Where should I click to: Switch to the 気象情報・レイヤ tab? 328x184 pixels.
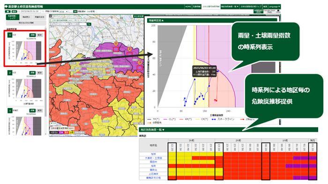pyautogui.click(x=13, y=17)
